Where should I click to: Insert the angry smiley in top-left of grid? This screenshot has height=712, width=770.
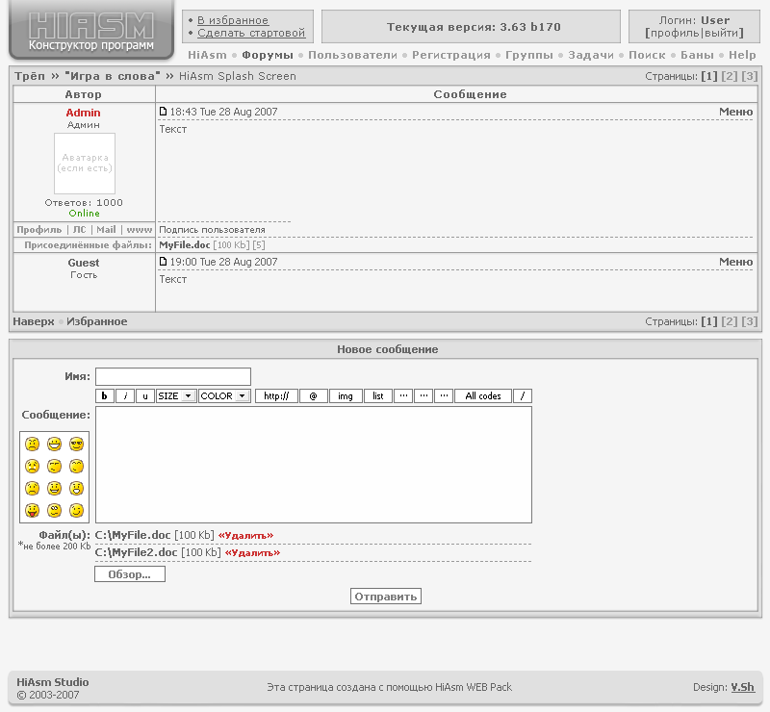[x=32, y=445]
